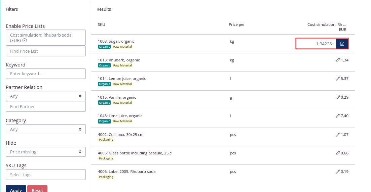Click pencil edit icon for Glass bottle
371x192 pixels.
coord(338,153)
